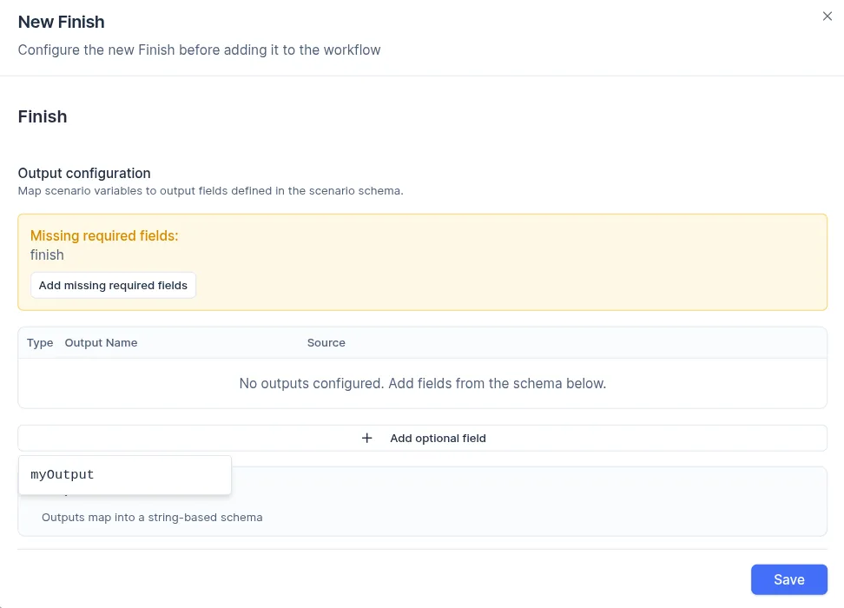Click Add missing required fields
The height and width of the screenshot is (608, 844).
pyautogui.click(x=113, y=285)
